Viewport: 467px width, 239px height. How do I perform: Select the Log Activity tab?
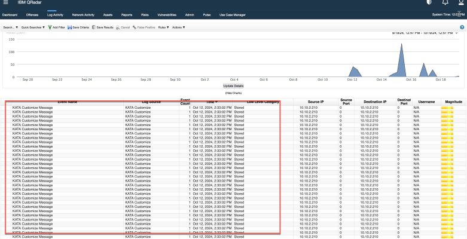click(55, 15)
